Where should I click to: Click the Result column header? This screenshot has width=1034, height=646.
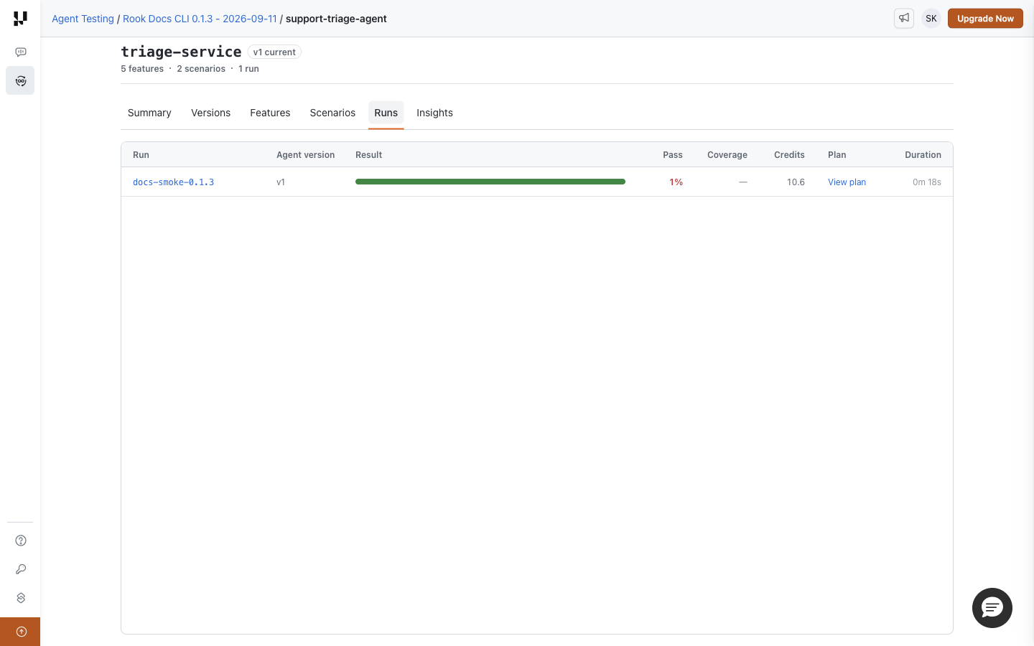pos(368,155)
